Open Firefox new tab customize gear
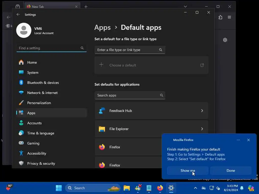Viewport: 259px width, 194px height. 225,40
